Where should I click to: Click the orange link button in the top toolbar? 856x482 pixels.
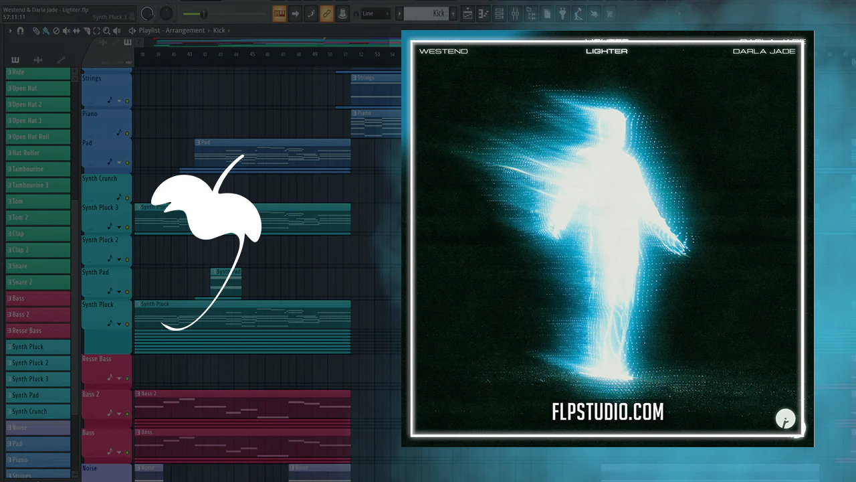326,13
